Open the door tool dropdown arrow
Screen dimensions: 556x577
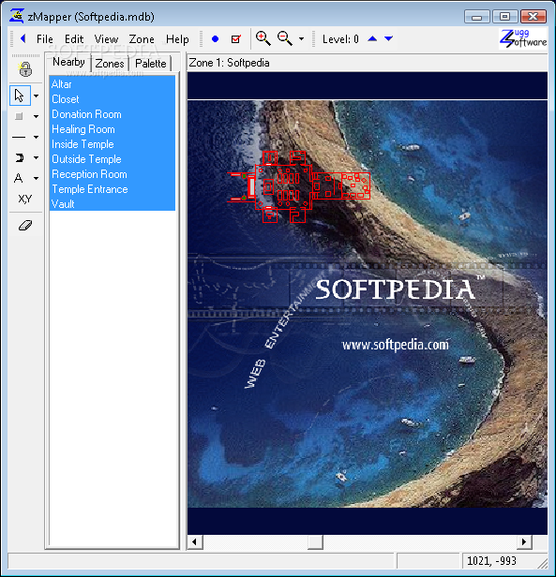pyautogui.click(x=37, y=158)
